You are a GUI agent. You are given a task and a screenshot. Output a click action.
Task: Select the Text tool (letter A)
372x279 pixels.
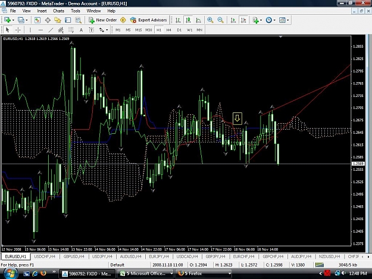click(x=81, y=30)
